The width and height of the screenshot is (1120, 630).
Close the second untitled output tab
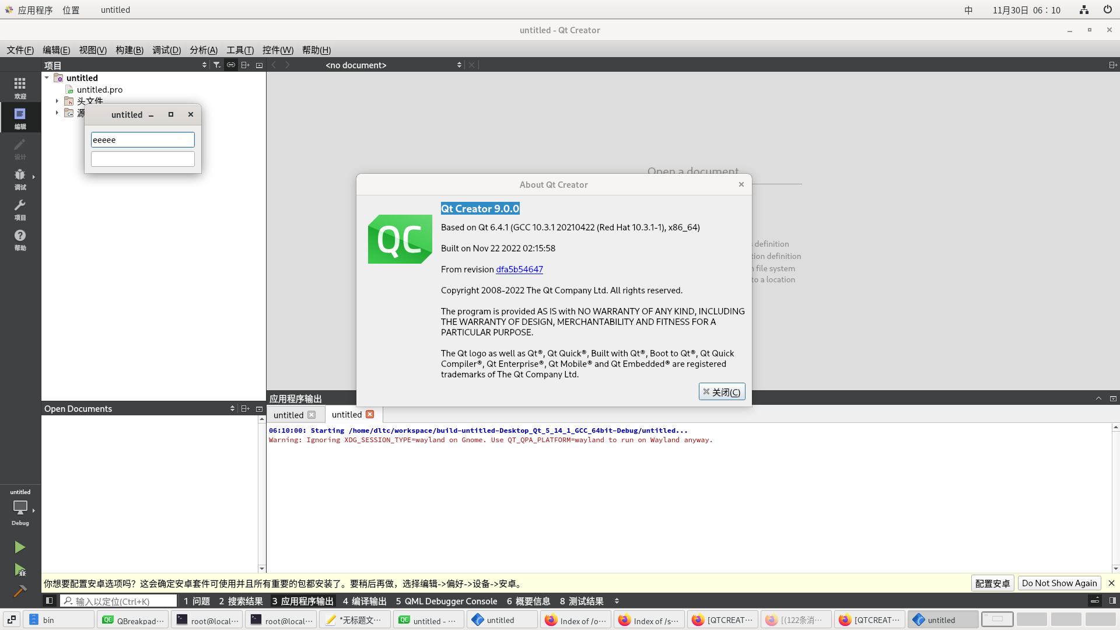pyautogui.click(x=370, y=414)
